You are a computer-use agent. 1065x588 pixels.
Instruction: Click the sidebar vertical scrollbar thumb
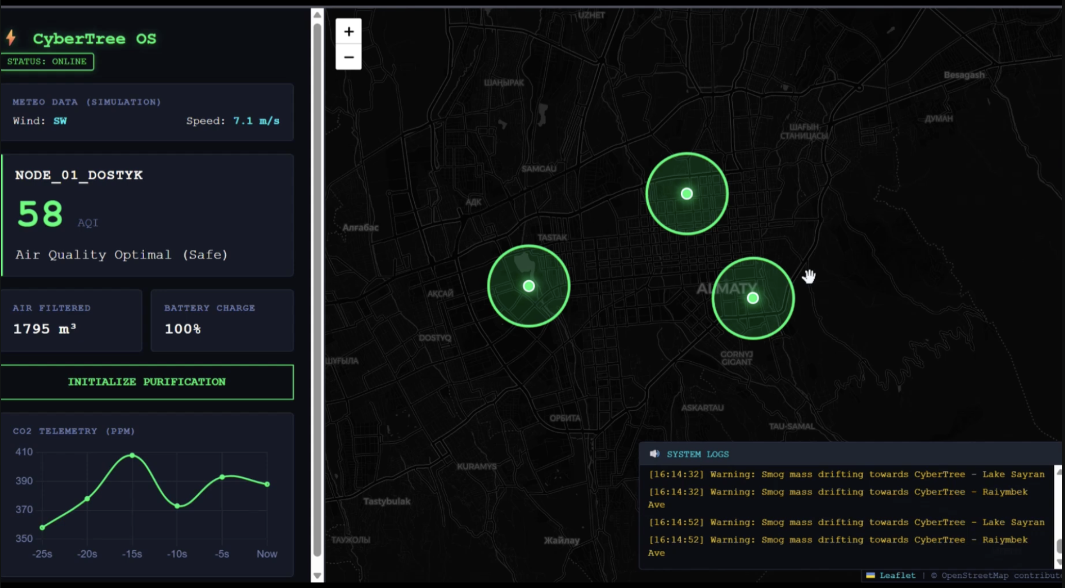[317, 289]
